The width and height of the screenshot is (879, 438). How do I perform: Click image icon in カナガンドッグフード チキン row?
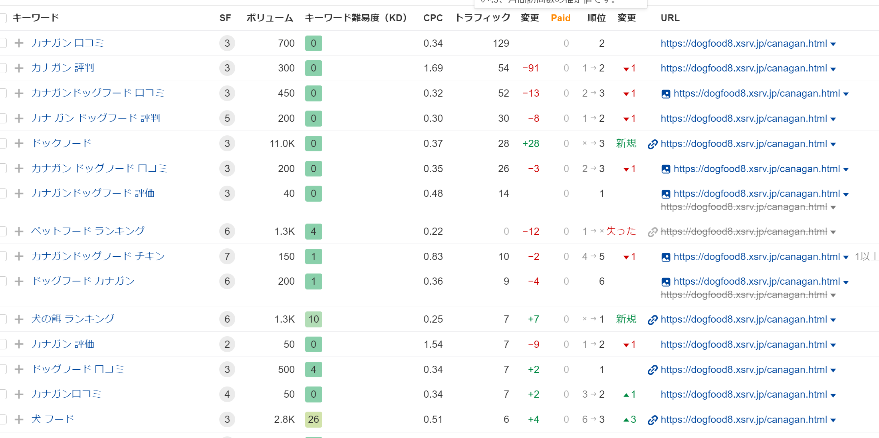click(x=666, y=257)
